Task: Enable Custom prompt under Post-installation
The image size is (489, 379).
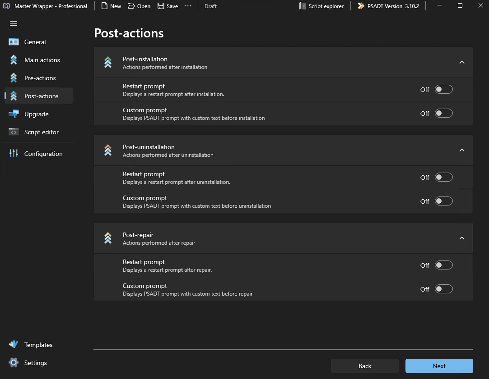Action: click(x=443, y=113)
